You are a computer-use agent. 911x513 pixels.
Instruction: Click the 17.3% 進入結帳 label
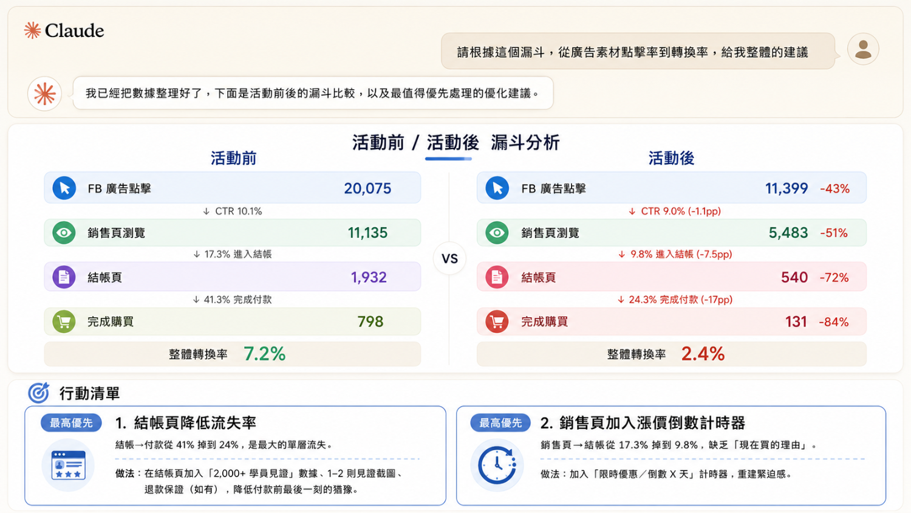click(x=233, y=254)
